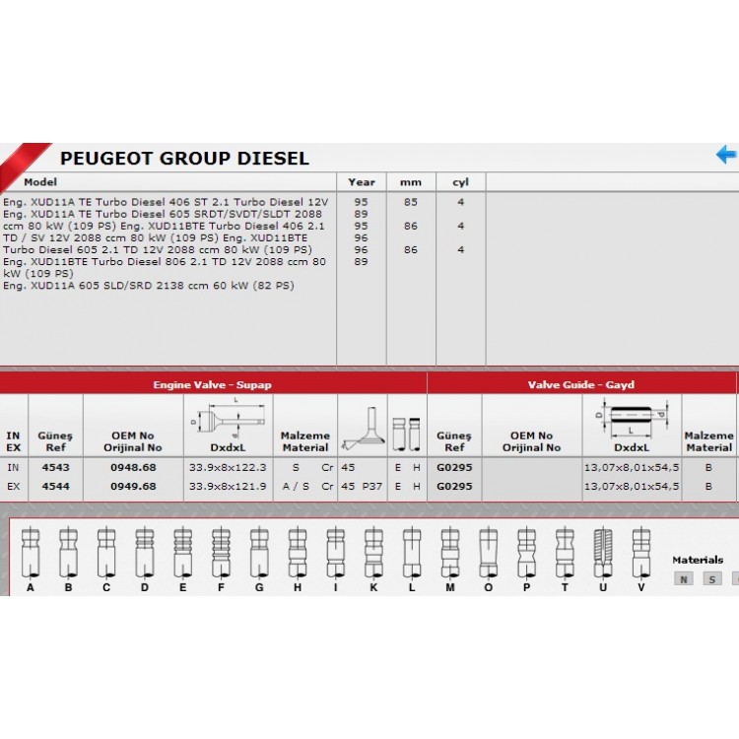Viewport: 739px width, 739px height.
Task: Select valve stem end type T
Action: click(565, 560)
